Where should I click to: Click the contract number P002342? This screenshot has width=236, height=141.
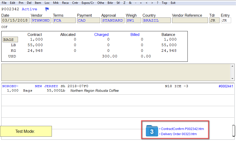coord(10,9)
